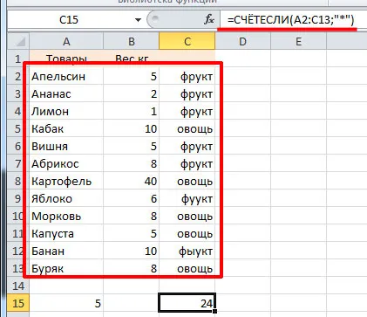
Task: Select column D header
Action: click(243, 42)
